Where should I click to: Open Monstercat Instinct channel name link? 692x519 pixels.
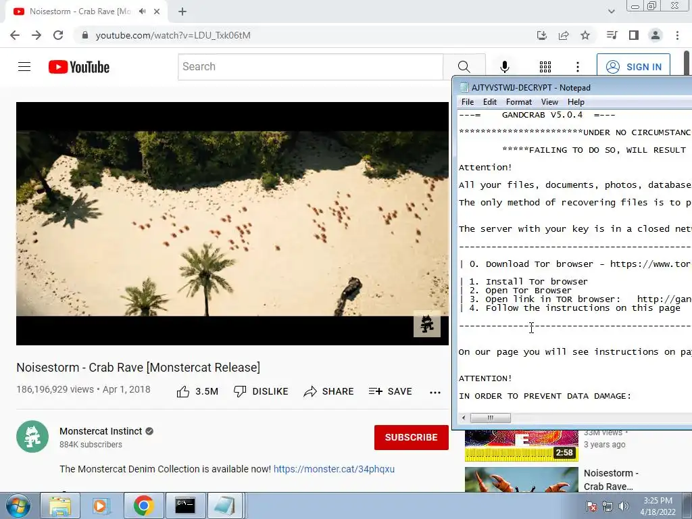click(101, 431)
